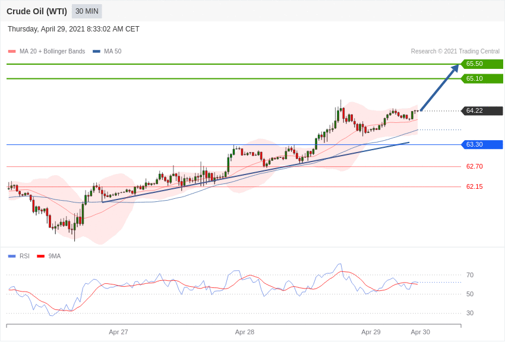Click the green 65.10 resistance price tag
The height and width of the screenshot is (342, 505).
pyautogui.click(x=482, y=78)
